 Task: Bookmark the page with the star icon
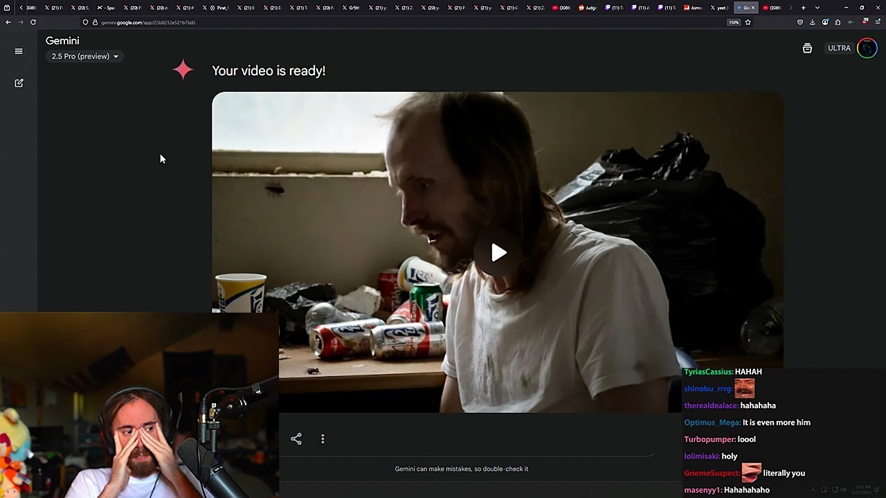click(x=749, y=21)
